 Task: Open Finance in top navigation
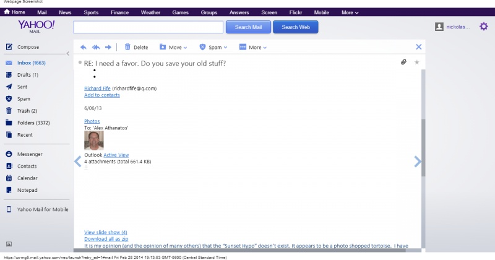[119, 12]
